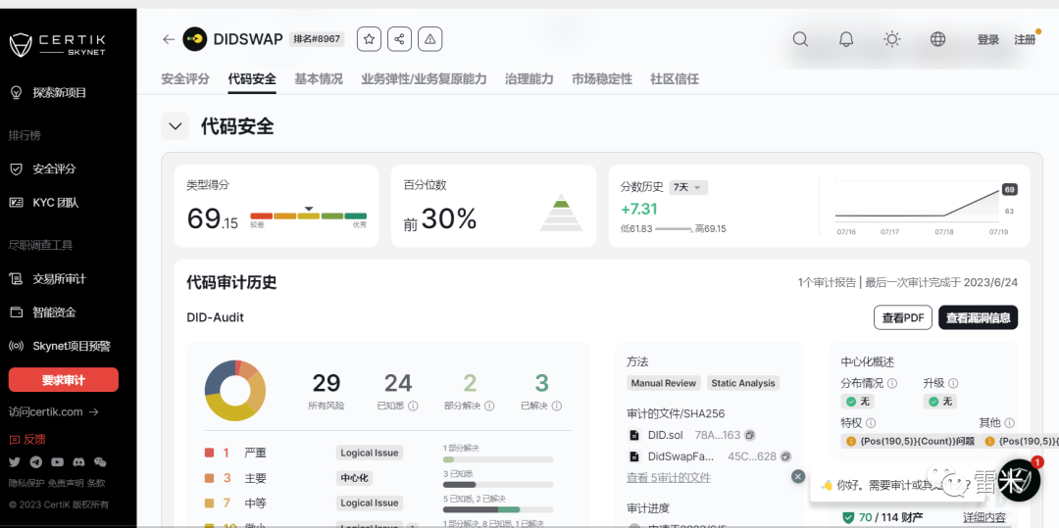The image size is (1059, 528).
Task: Open the 业务弹性/业务复原能力 tab
Action: coord(425,79)
